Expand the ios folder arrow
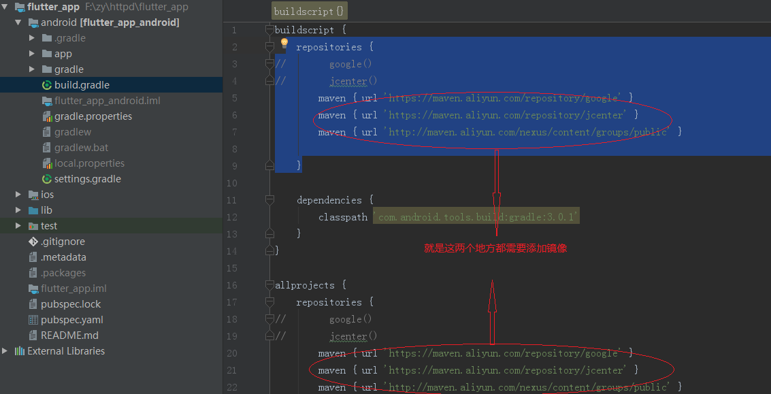Viewport: 771px width, 394px height. [x=18, y=195]
